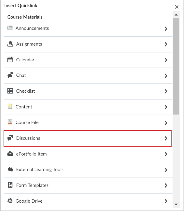Select the Discussions conversation icon

10,138
